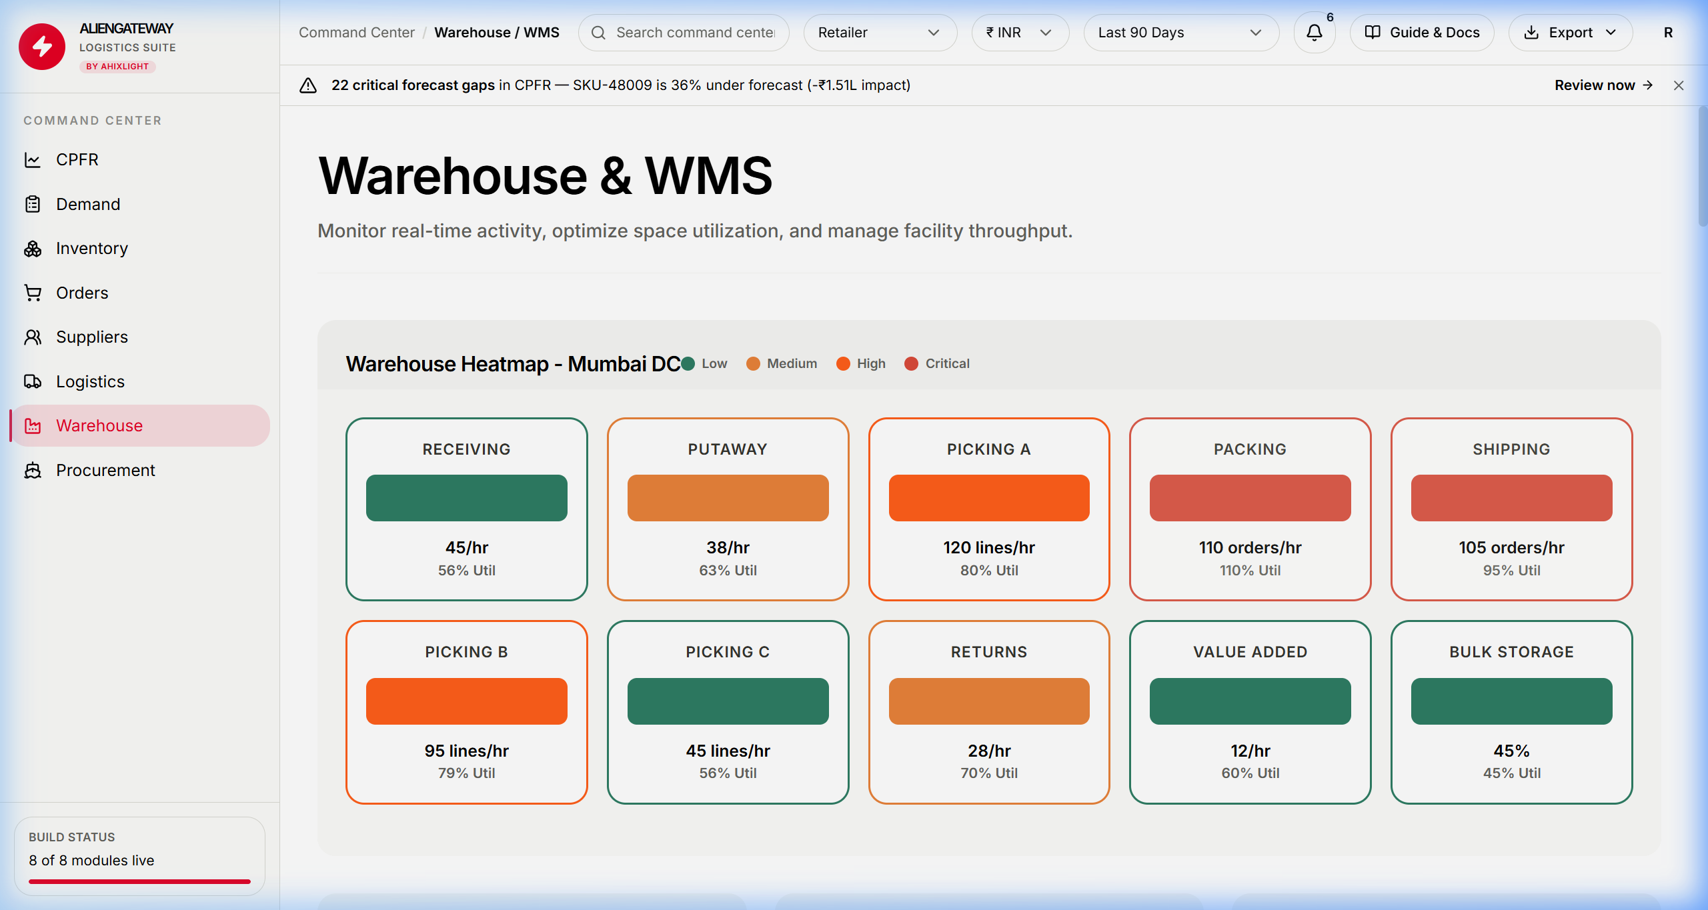Click the Suppliers people icon
This screenshot has height=910, width=1708.
33,337
